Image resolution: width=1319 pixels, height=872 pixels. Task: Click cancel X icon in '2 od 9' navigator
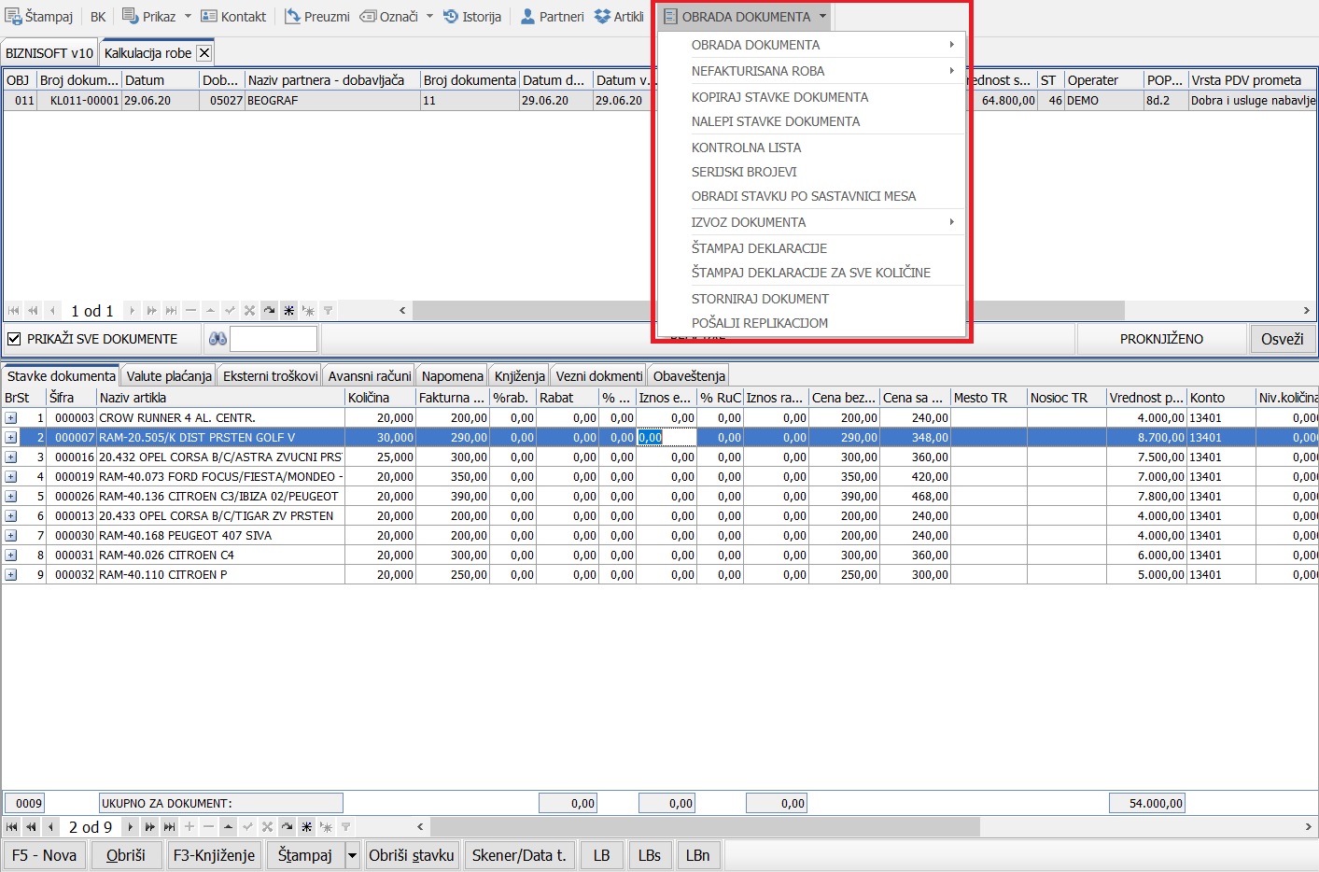[x=267, y=827]
